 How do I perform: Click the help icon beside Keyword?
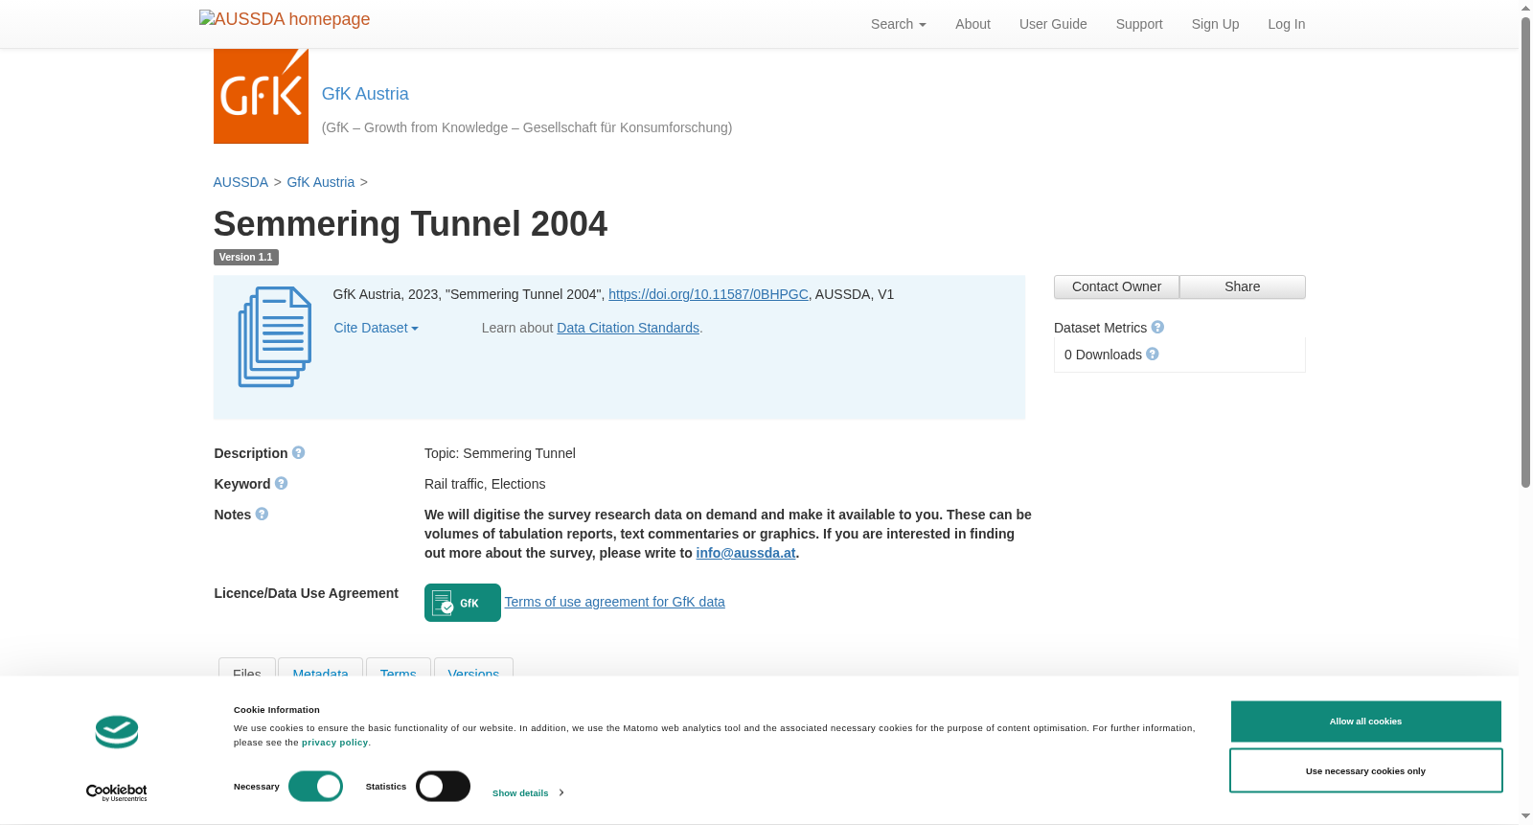tap(281, 483)
